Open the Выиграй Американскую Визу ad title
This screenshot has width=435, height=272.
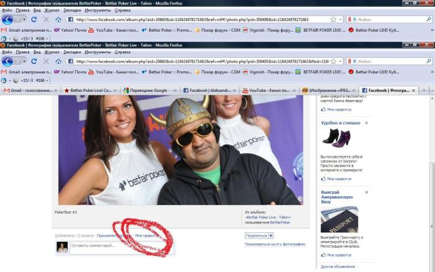[337, 197]
